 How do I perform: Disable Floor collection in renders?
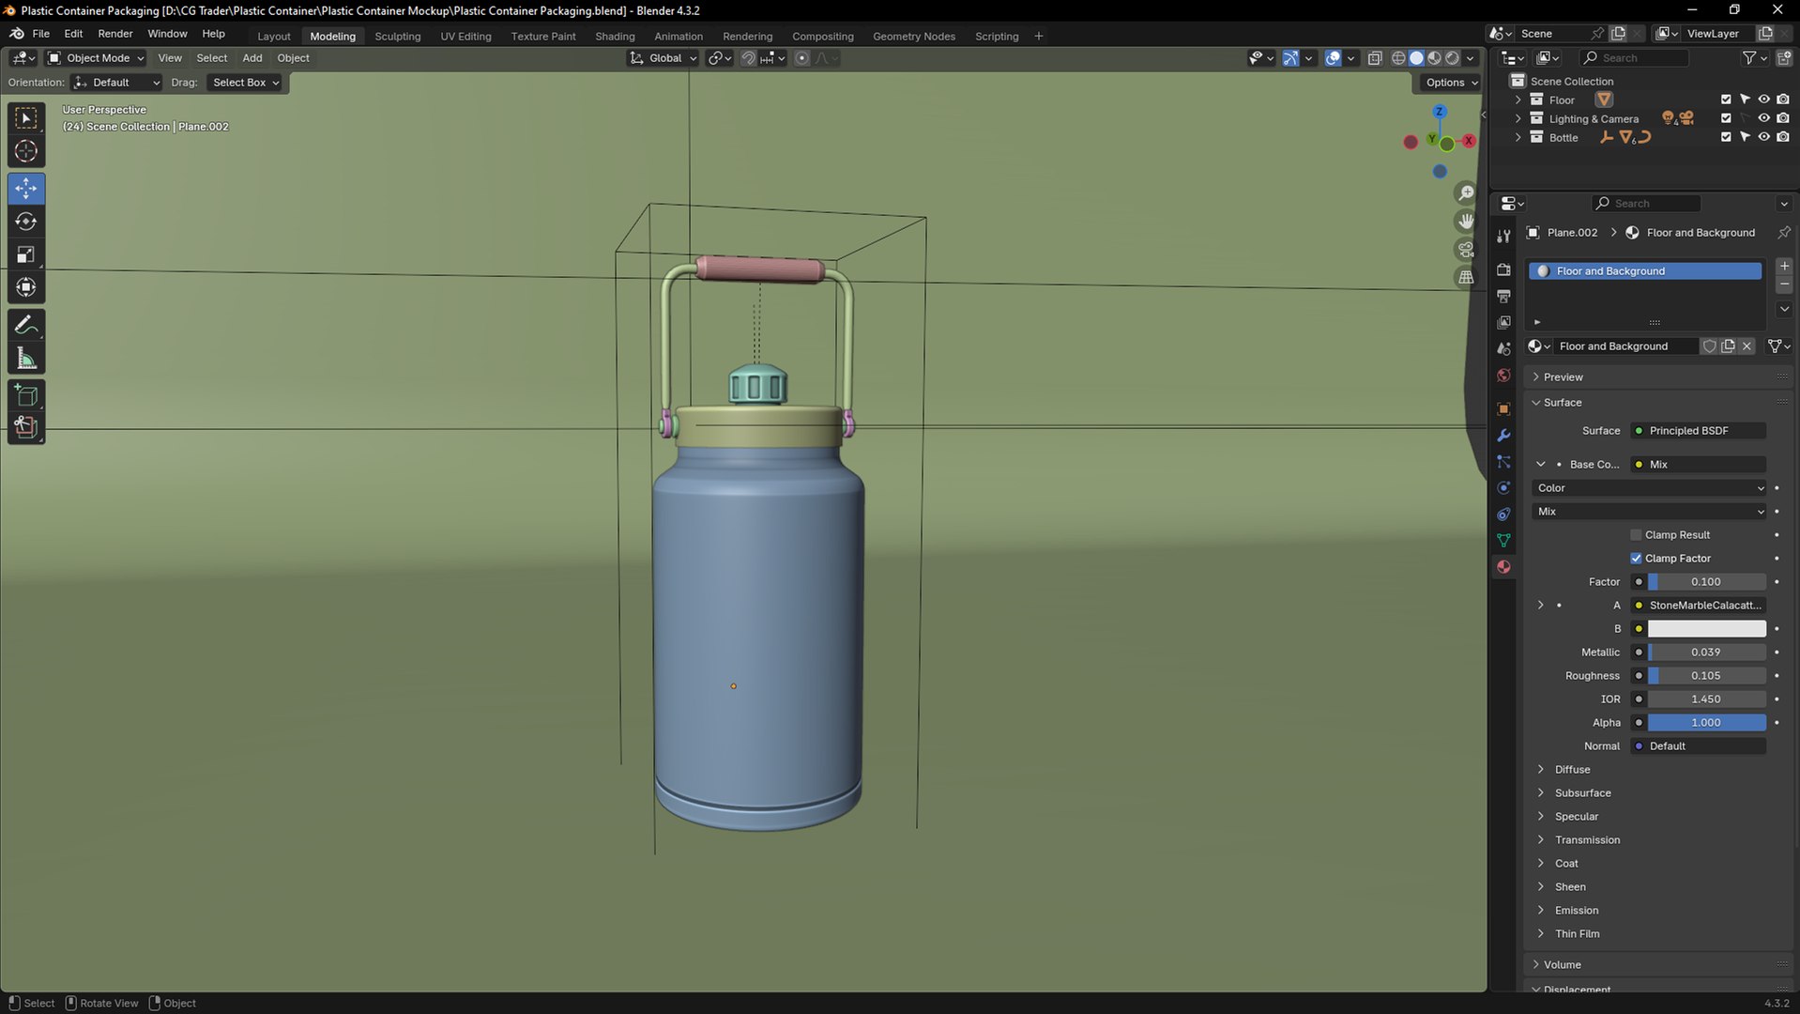1783,100
